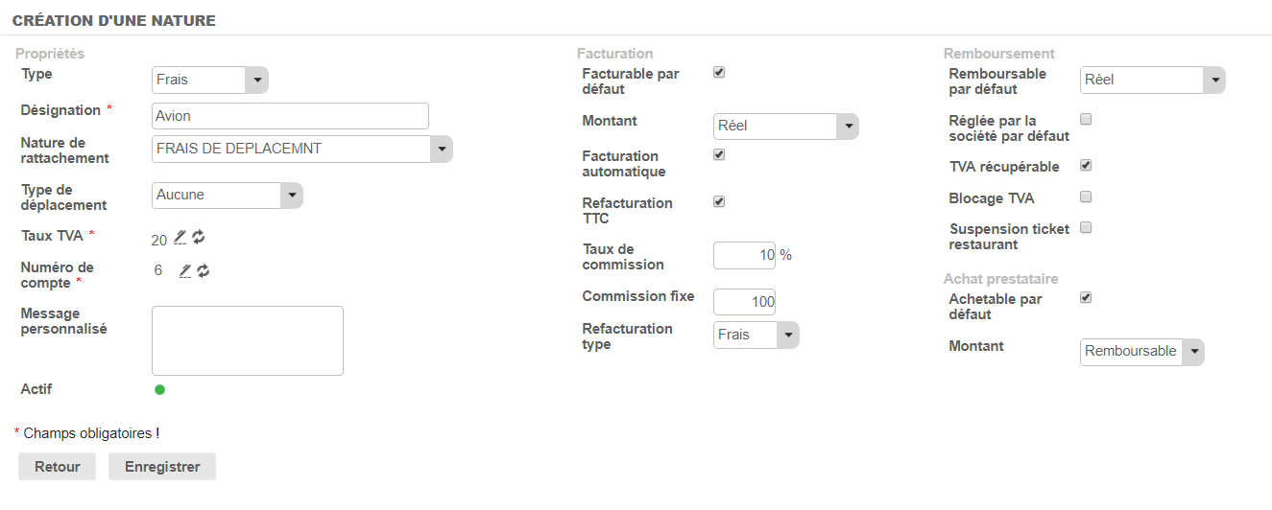This screenshot has width=1272, height=510.
Task: Click the refresh icon beside Taux TVA
Action: click(x=199, y=237)
